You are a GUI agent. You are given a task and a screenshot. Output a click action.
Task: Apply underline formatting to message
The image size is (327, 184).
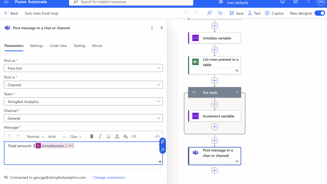109,136
